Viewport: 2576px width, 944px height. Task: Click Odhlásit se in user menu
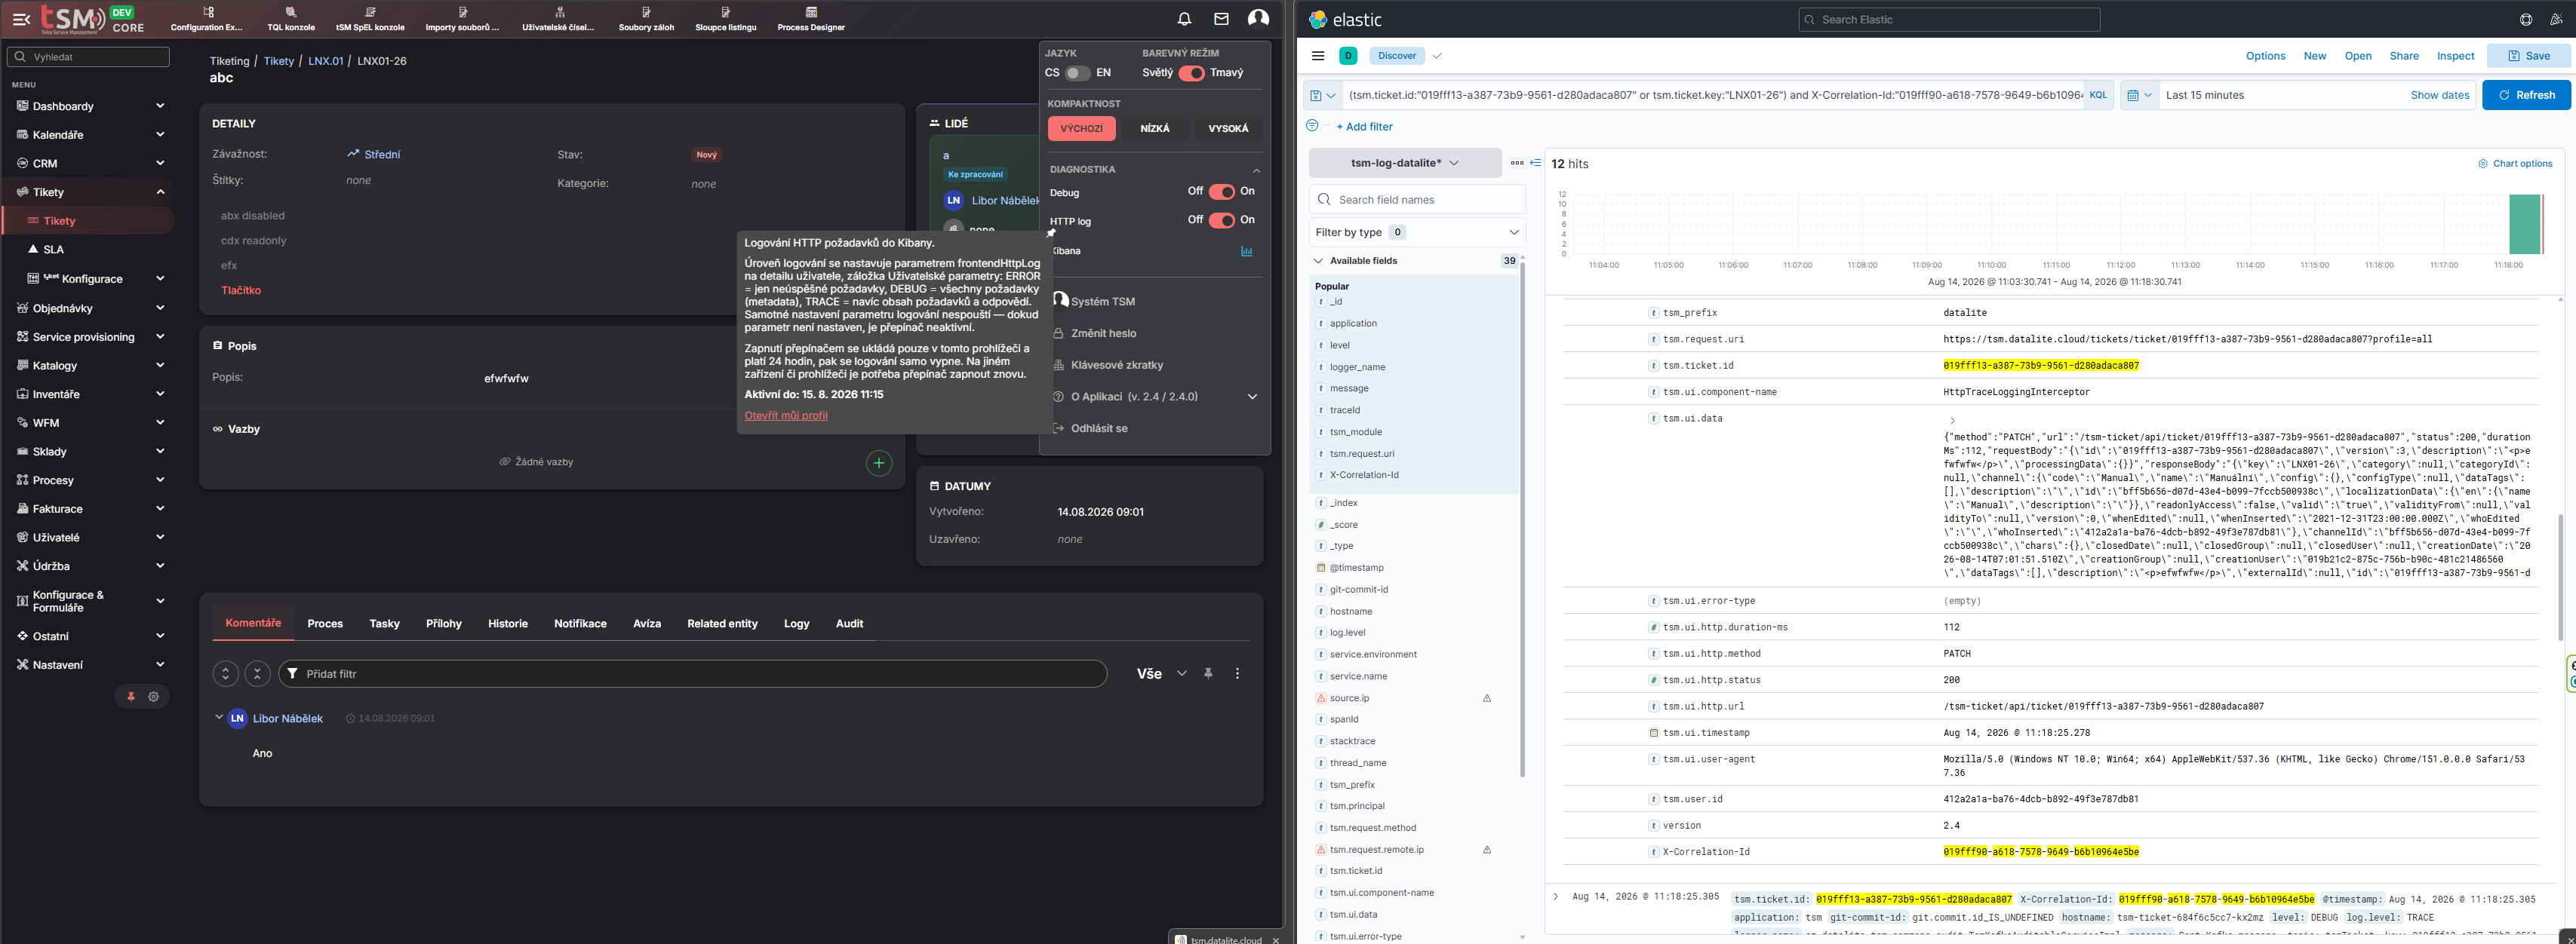tap(1099, 428)
